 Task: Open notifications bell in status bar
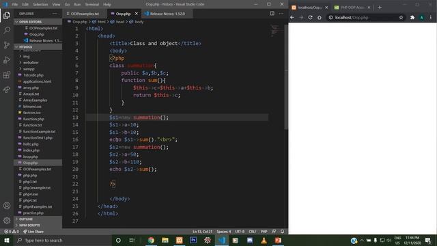point(282,232)
